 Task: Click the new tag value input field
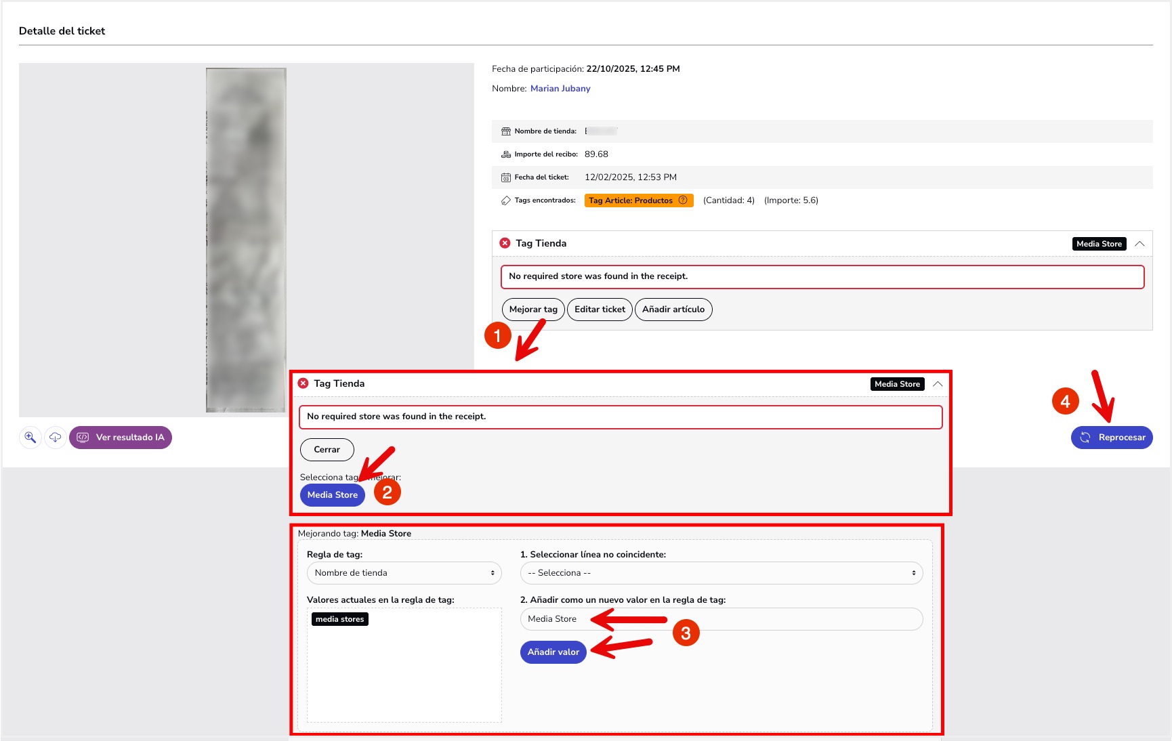coord(721,619)
